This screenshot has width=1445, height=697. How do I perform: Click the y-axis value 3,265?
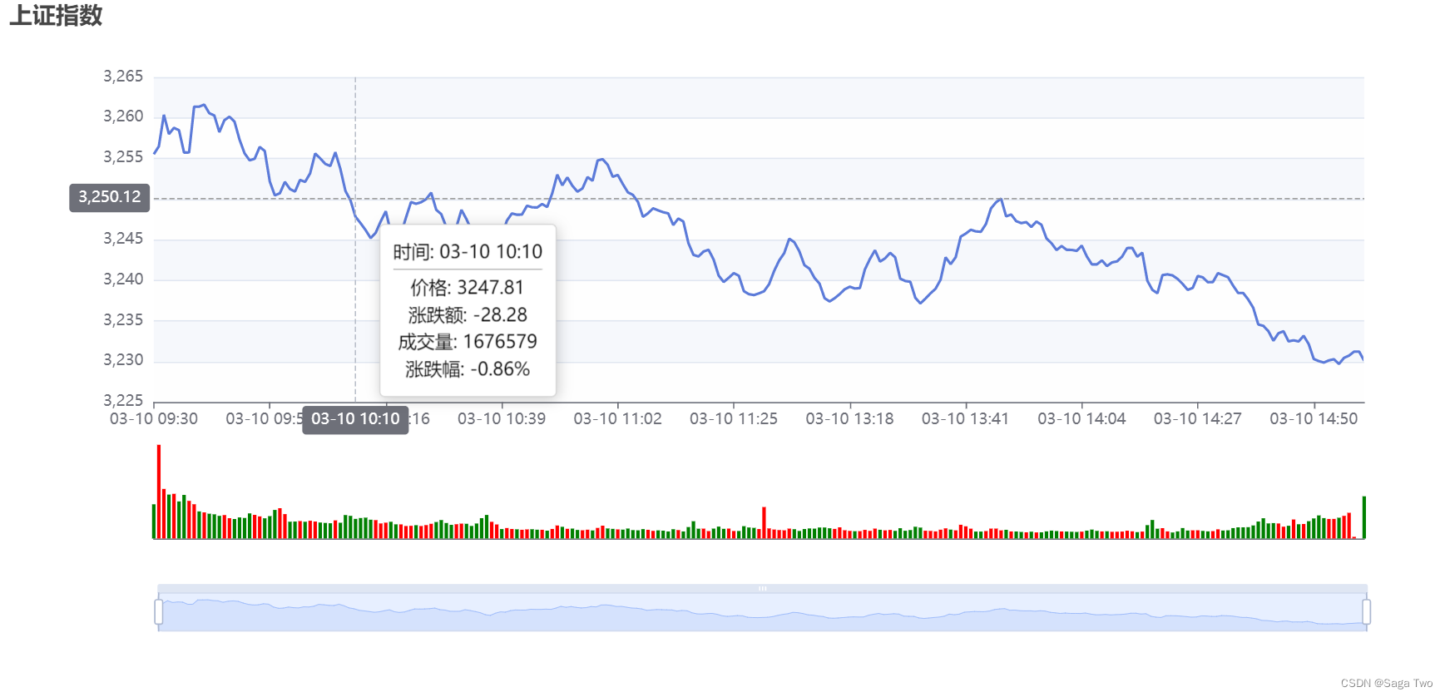coord(123,77)
